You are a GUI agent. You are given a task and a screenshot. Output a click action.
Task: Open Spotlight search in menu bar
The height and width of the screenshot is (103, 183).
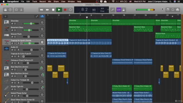pos(170,1)
